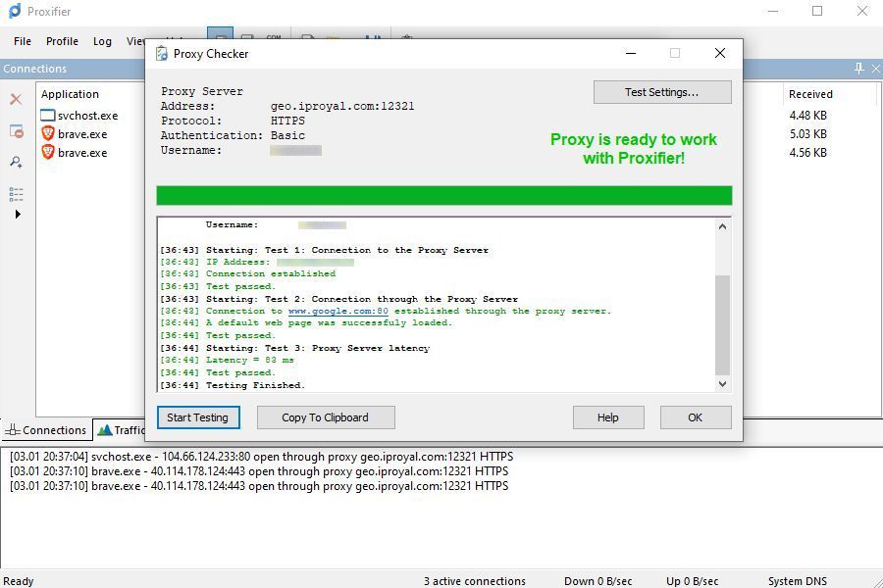Click the scrollbar thumb in test log
The height and width of the screenshot is (588, 883).
click(722, 324)
